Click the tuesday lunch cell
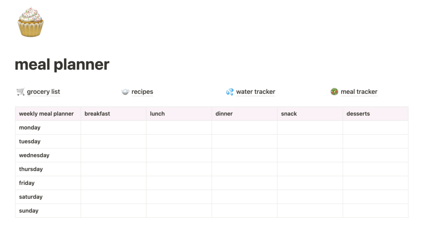Image resolution: width=424 pixels, height=232 pixels. [179, 141]
